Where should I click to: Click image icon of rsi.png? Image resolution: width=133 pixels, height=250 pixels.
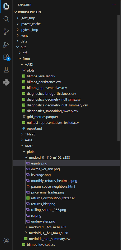click(28, 216)
